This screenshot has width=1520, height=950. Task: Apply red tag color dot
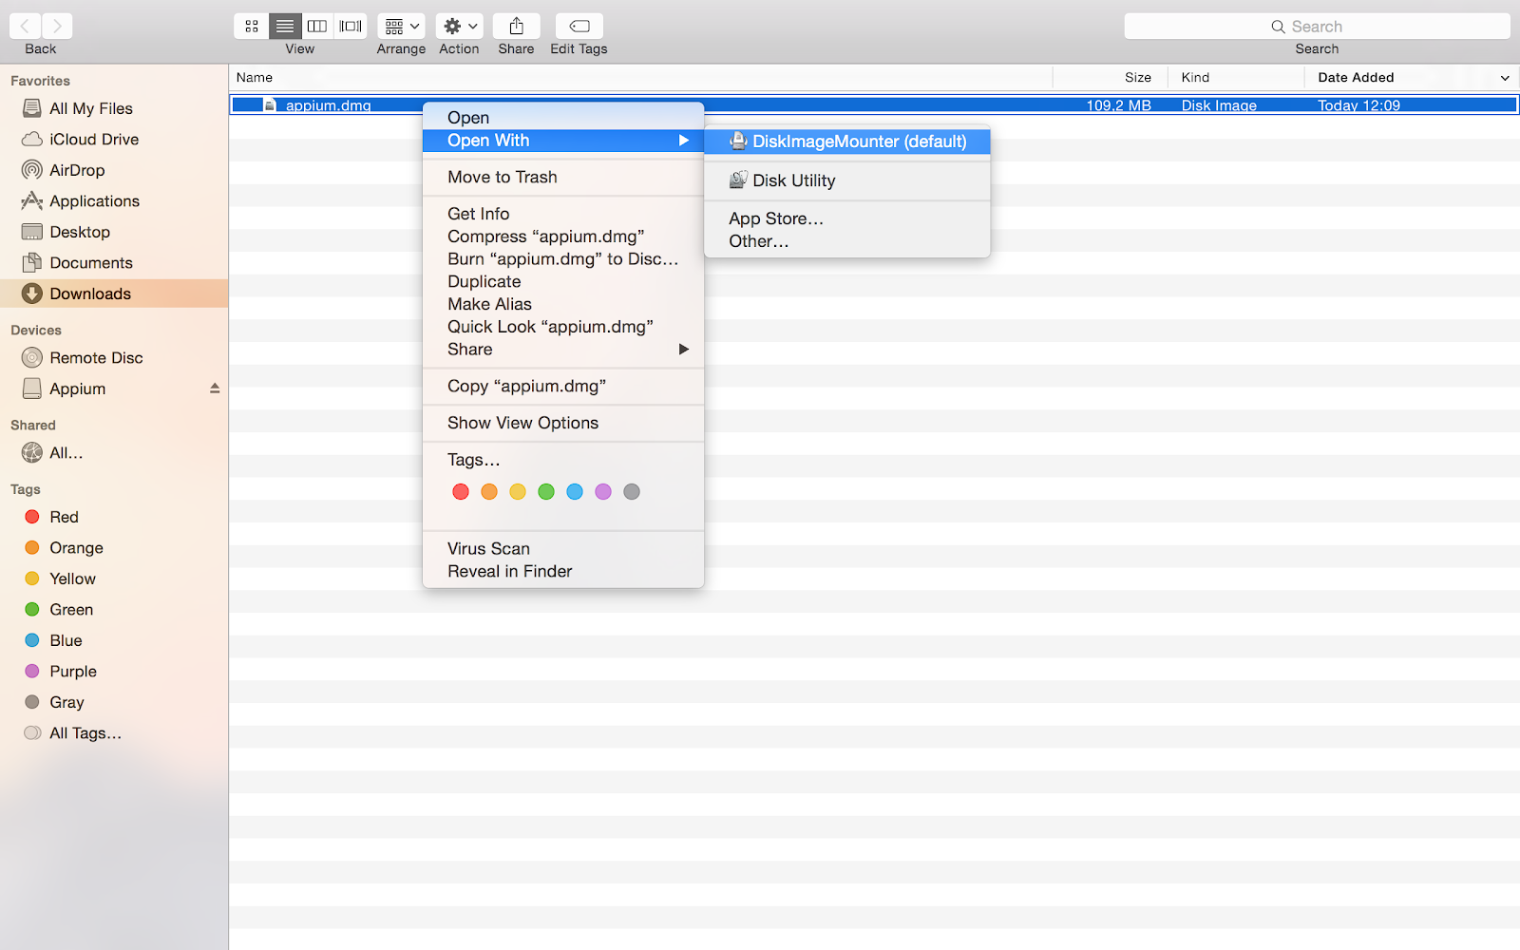461,492
